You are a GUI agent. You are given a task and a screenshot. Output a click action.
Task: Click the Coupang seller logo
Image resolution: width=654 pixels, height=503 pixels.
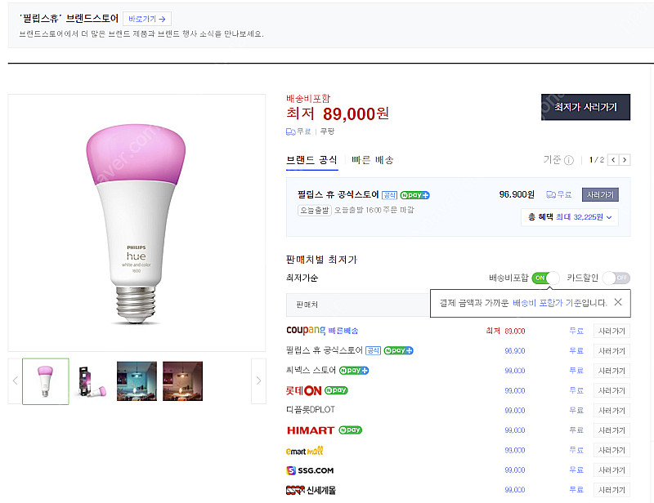(x=307, y=331)
